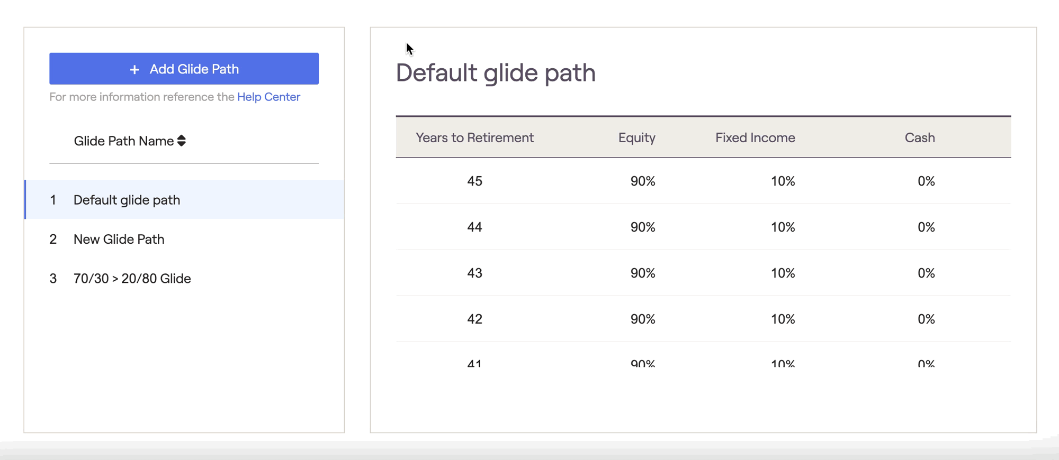Click the Cash value for year 42
Viewport: 1059px width, 460px height.
pos(926,319)
